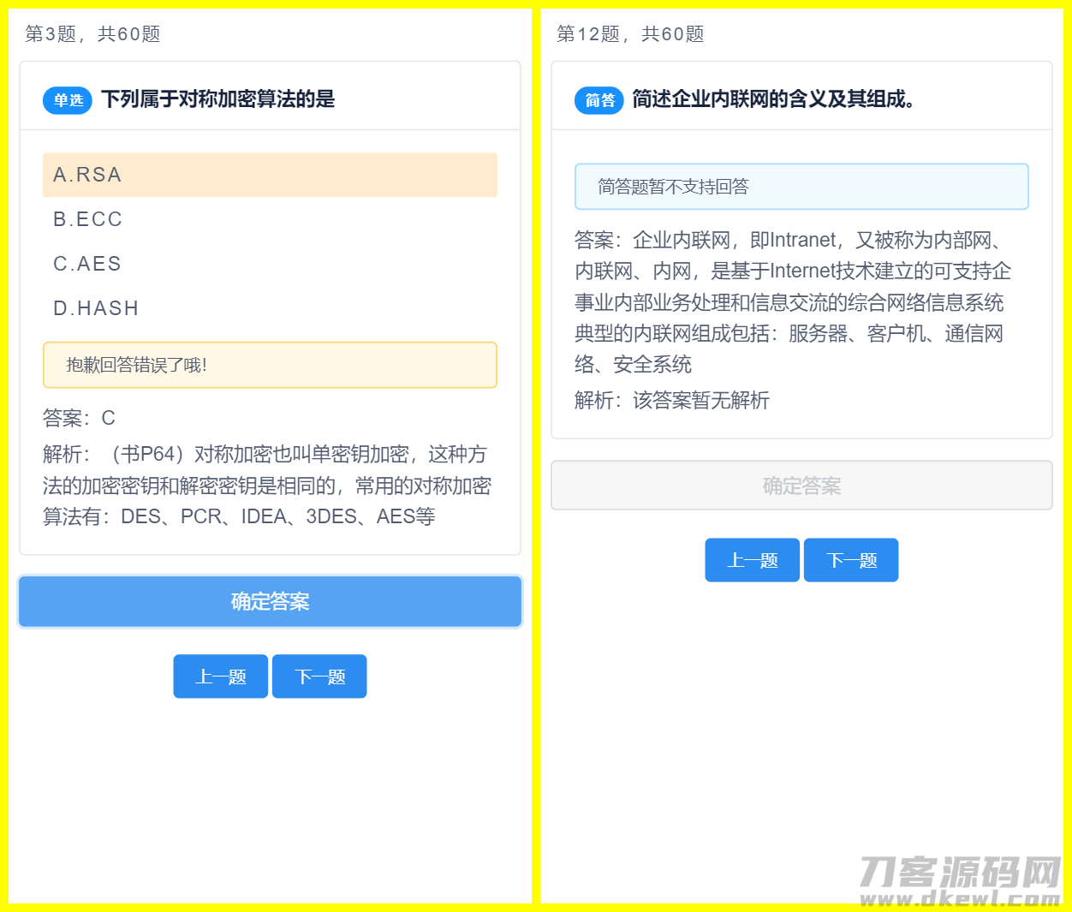Click the 答案：C text line
The width and height of the screenshot is (1072, 912).
pyautogui.click(x=80, y=418)
